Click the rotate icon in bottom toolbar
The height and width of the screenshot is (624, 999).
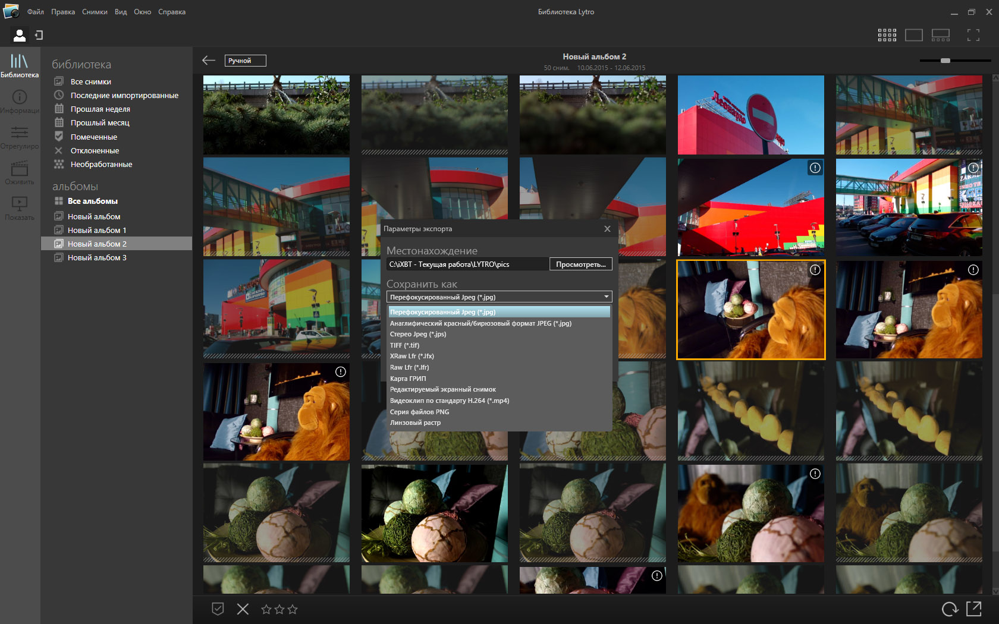click(950, 609)
